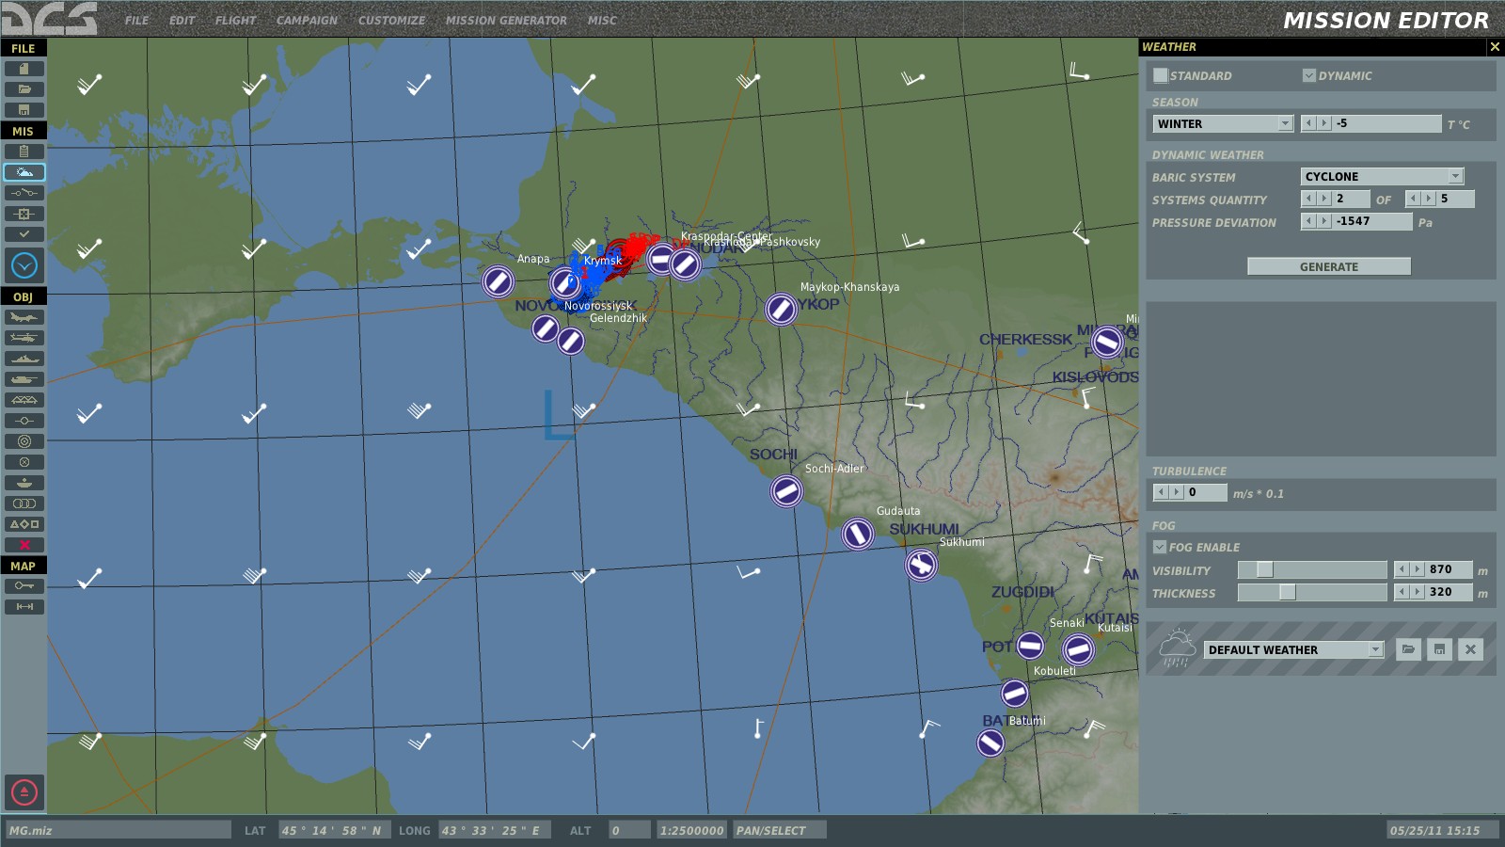Viewport: 1505px width, 847px height.
Task: Open map options key icon
Action: 24,586
